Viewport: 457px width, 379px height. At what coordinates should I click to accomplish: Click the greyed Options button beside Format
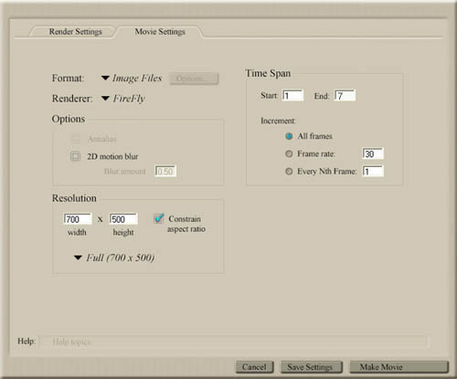(194, 79)
